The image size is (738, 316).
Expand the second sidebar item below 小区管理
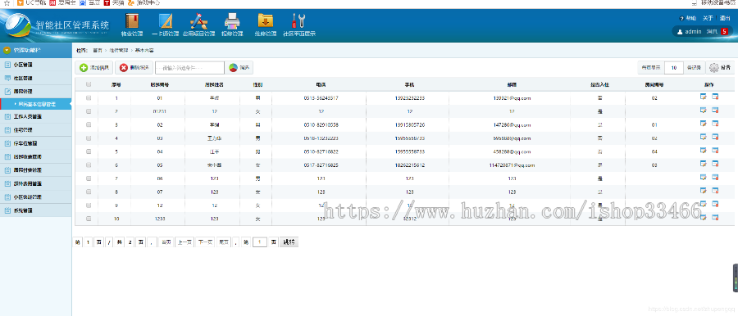(36, 78)
